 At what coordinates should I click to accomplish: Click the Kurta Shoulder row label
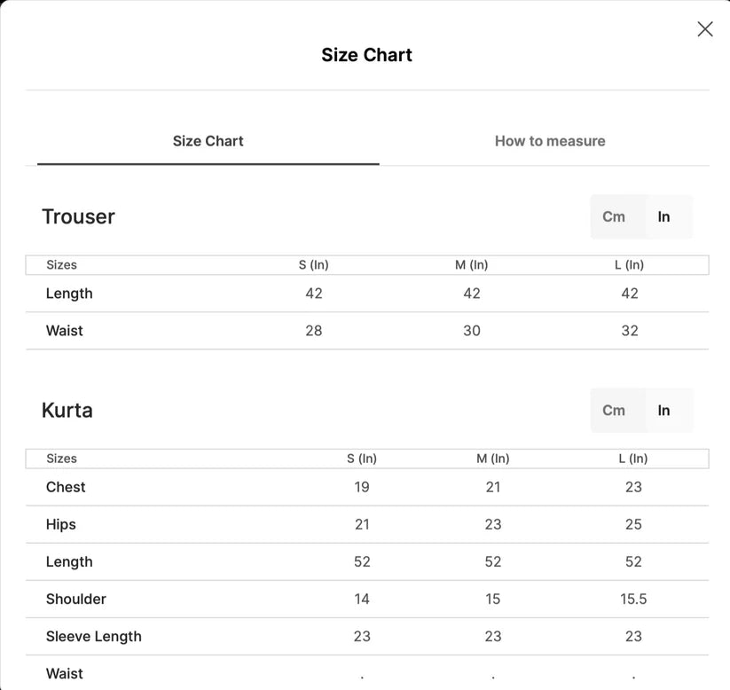(x=76, y=599)
